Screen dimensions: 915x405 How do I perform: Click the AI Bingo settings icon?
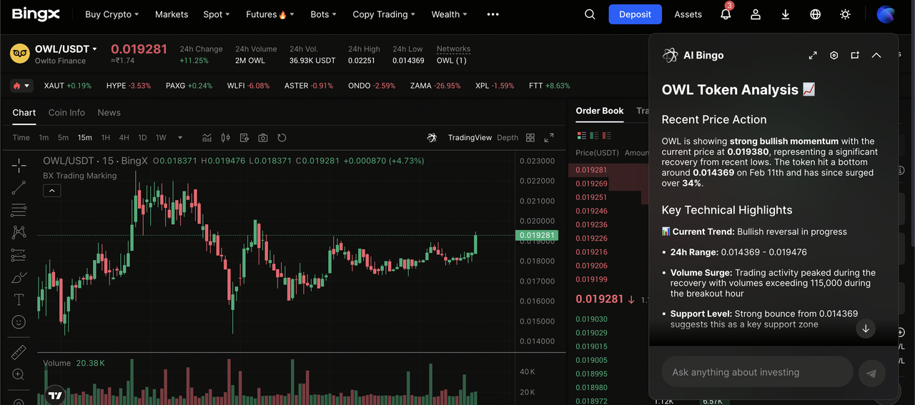point(834,56)
